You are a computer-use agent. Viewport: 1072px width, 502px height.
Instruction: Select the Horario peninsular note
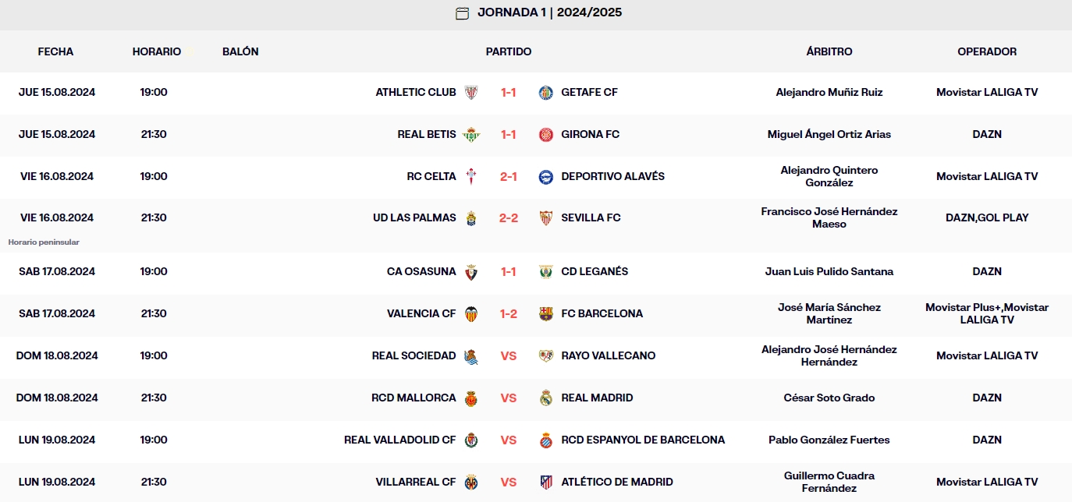[44, 242]
